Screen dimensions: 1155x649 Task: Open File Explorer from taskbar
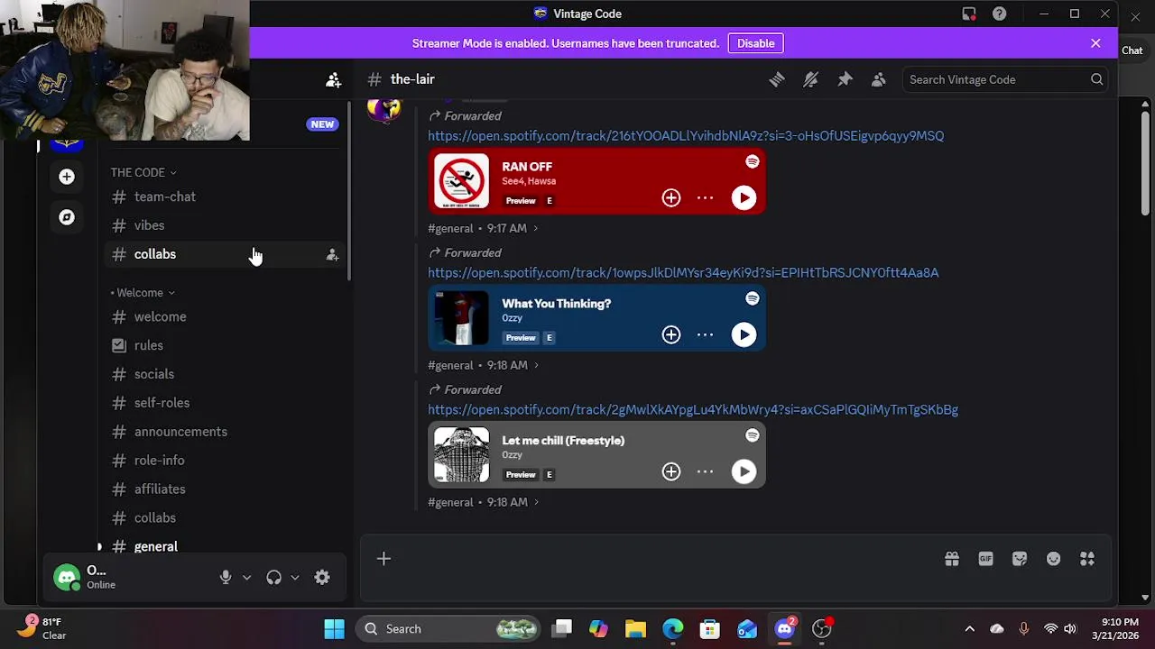[635, 629]
